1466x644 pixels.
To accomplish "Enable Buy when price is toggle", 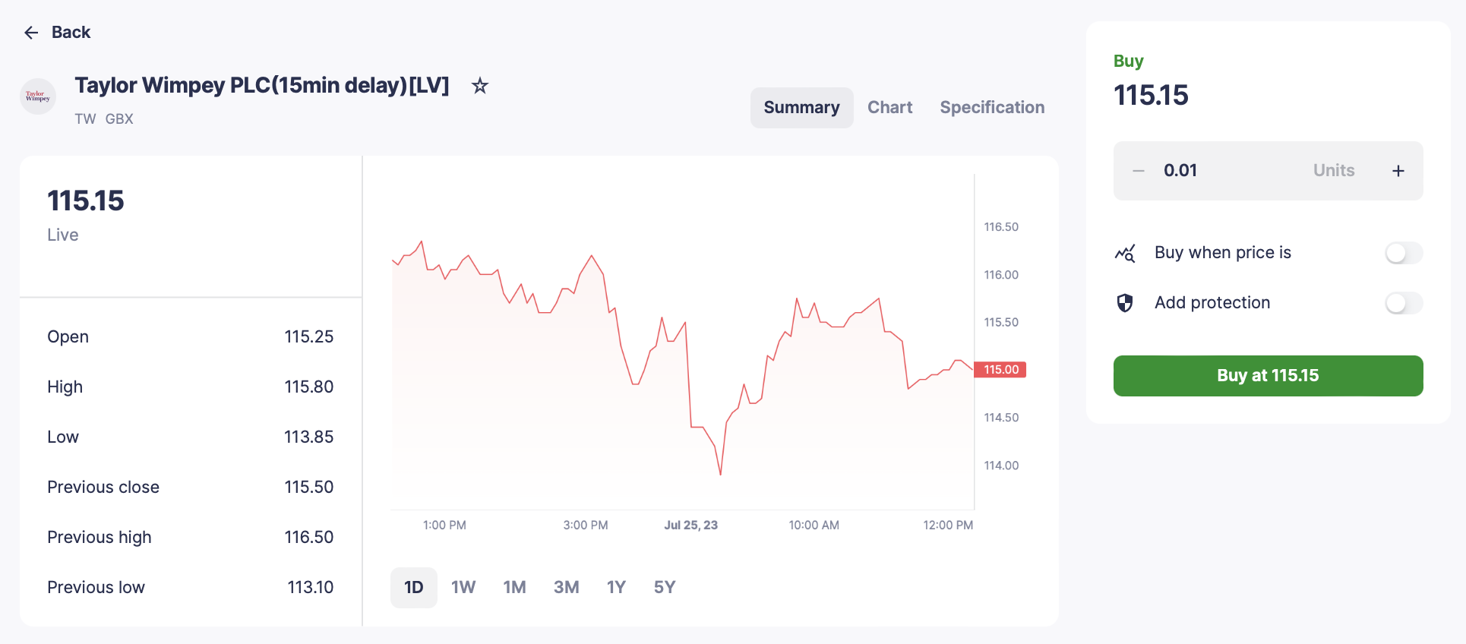I will [1404, 253].
